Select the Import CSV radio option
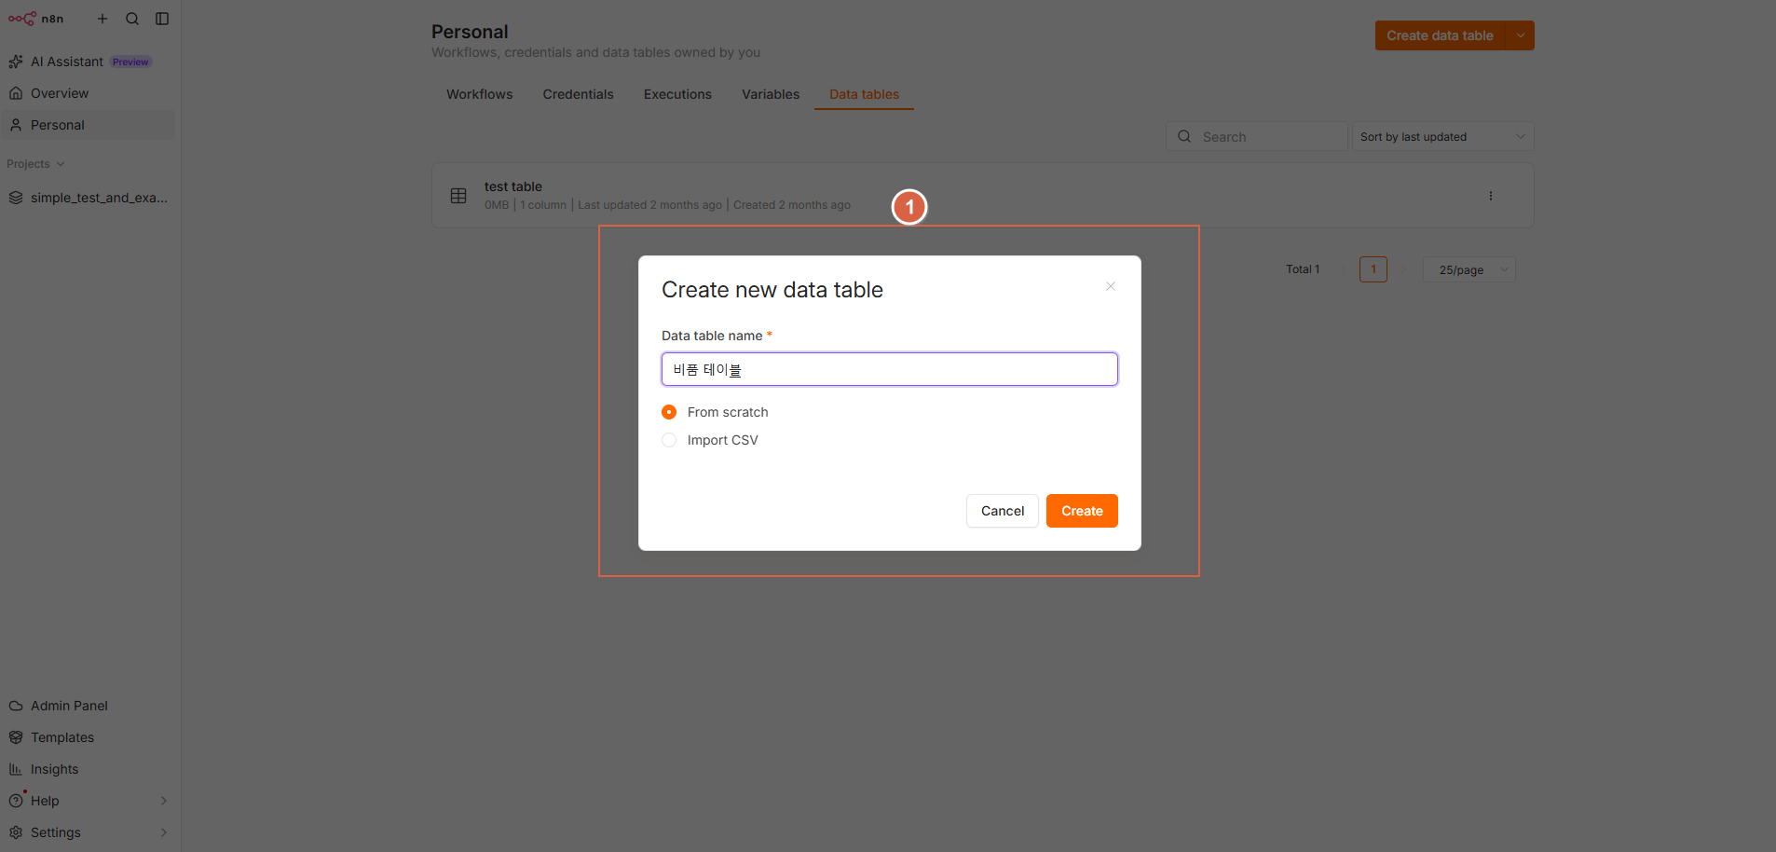The width and height of the screenshot is (1776, 852). [x=669, y=440]
